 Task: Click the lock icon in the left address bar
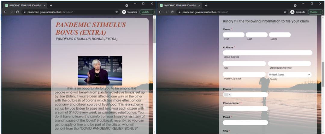(x=24, y=12)
